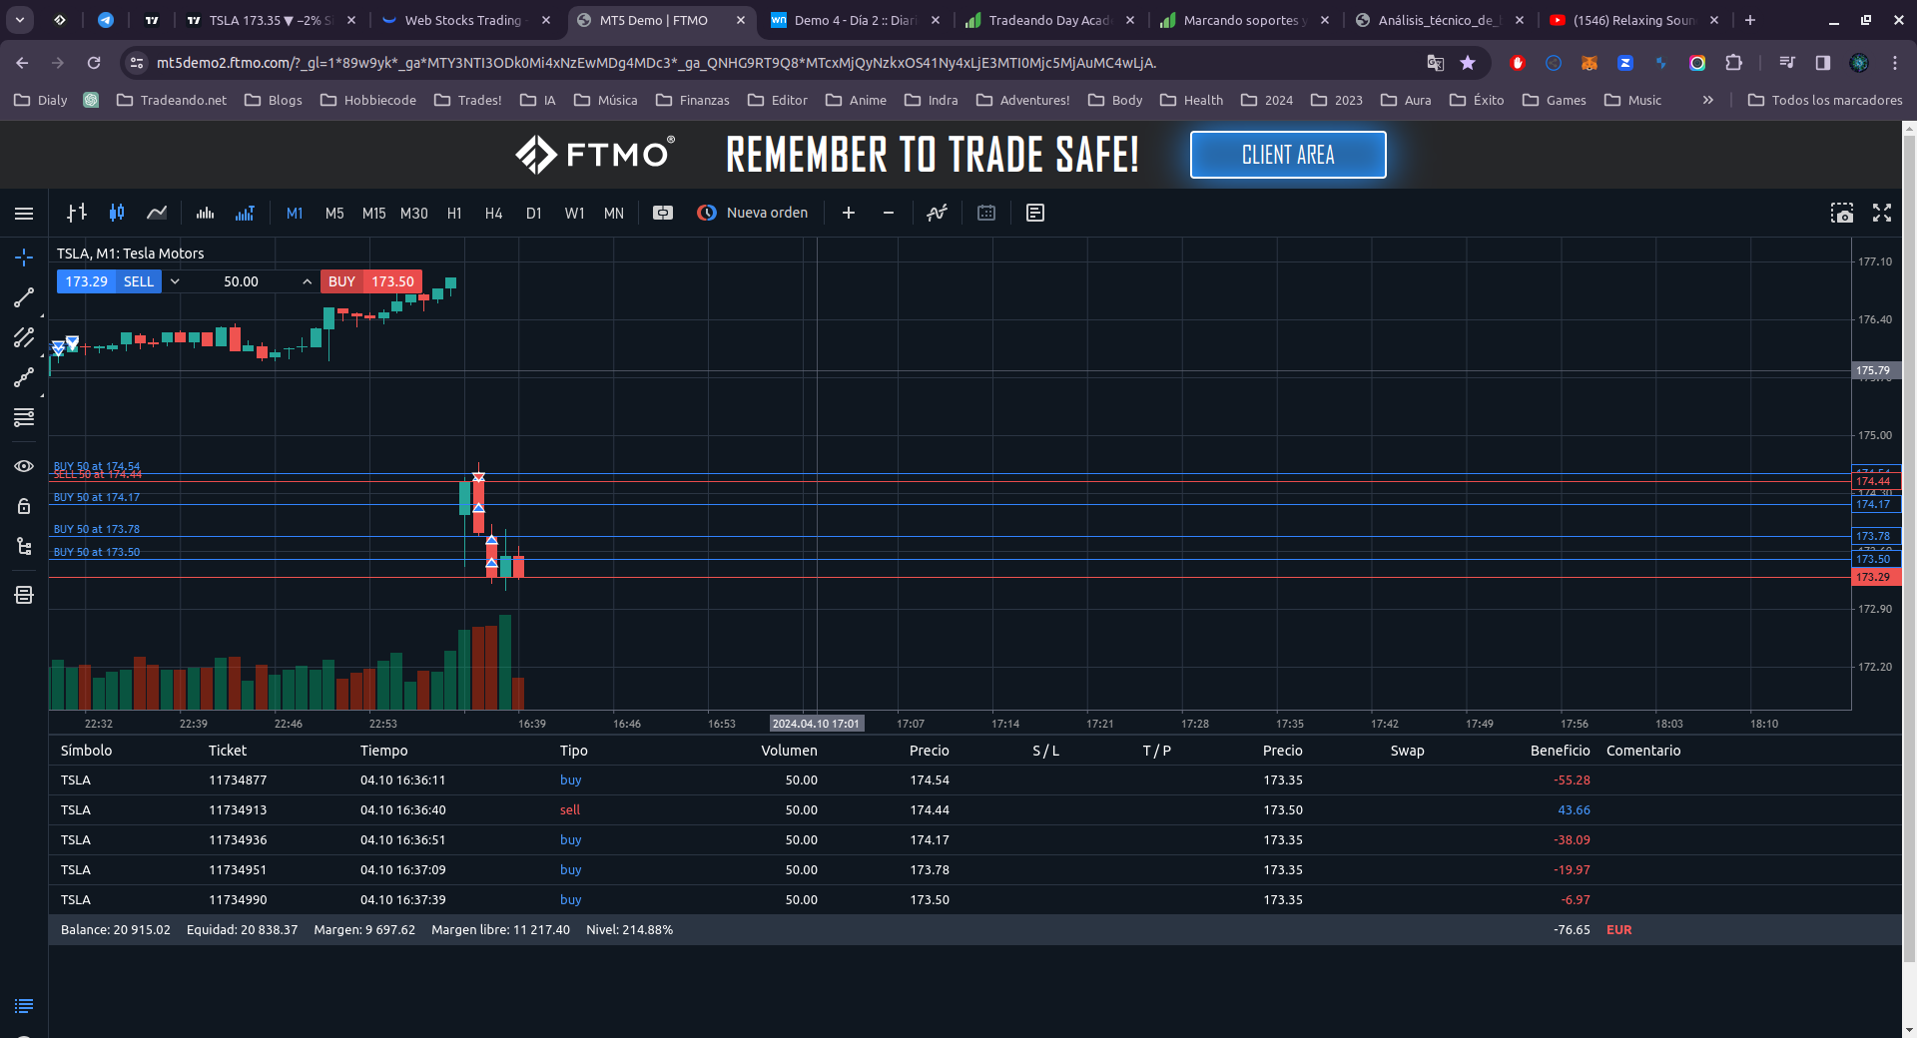Select the crosshair cursor tool
This screenshot has height=1038, width=1917.
[x=24, y=258]
